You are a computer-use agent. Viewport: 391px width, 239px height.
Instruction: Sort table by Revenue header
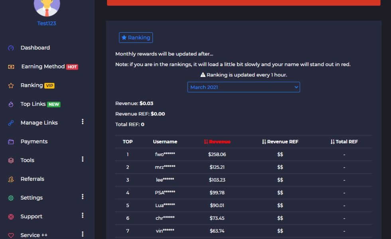220,142
